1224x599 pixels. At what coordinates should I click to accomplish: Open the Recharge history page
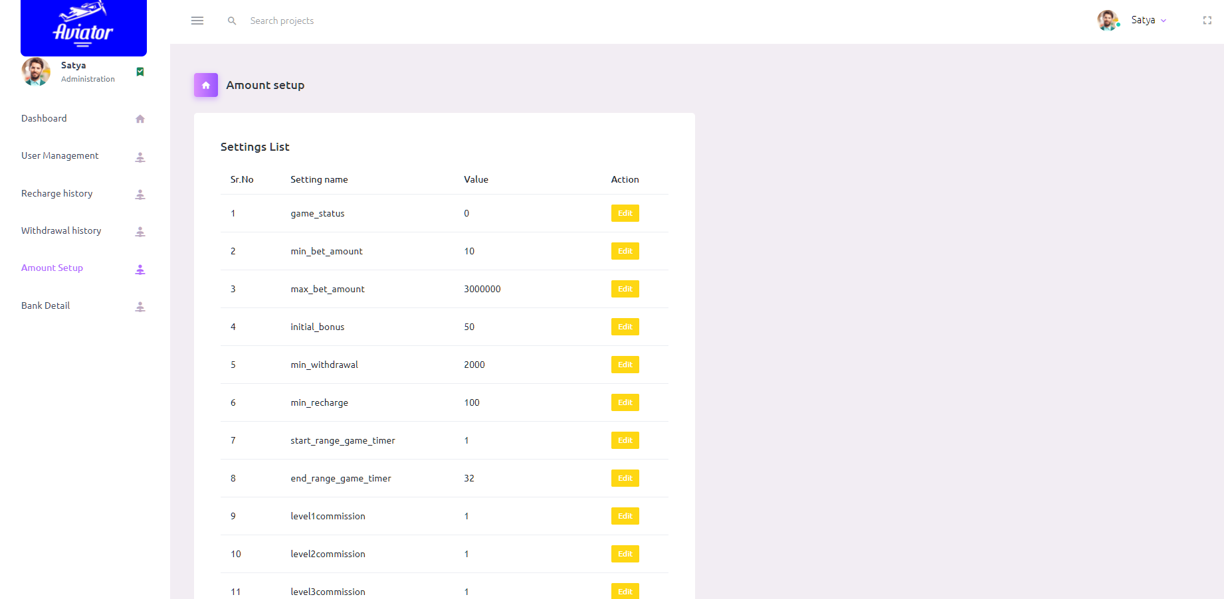click(57, 194)
